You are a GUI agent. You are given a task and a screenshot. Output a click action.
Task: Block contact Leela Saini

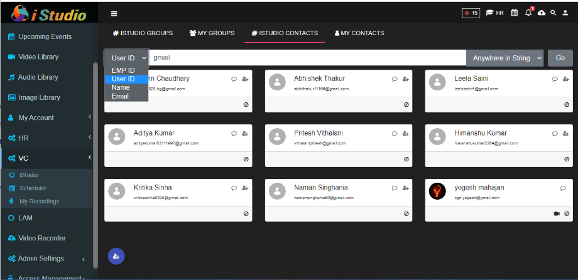pyautogui.click(x=567, y=105)
